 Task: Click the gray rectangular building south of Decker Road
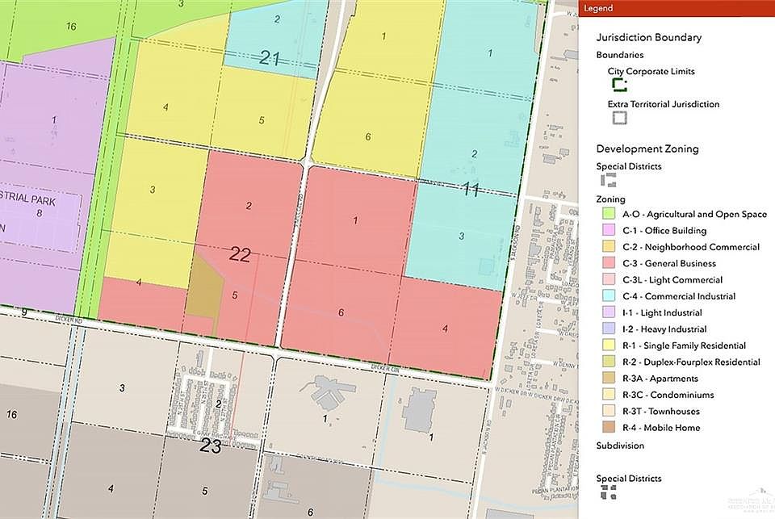421,409
